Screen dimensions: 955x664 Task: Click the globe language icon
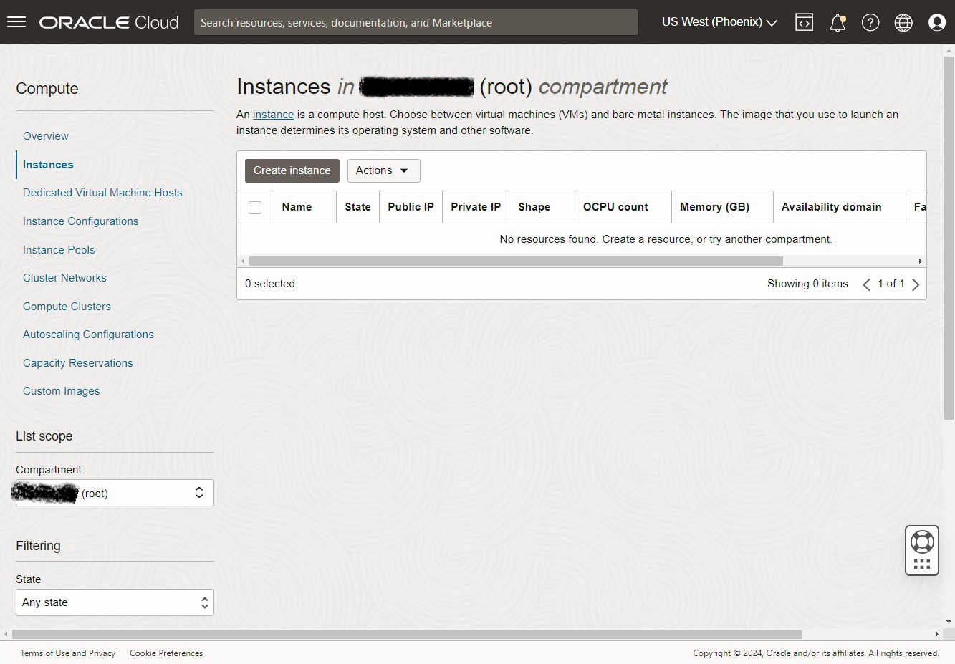click(x=903, y=22)
